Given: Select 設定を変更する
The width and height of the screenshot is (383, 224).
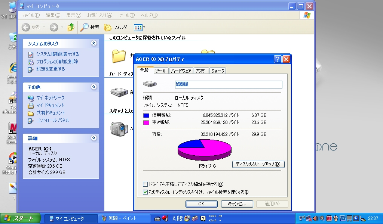Looking at the screenshot, I should [50, 69].
